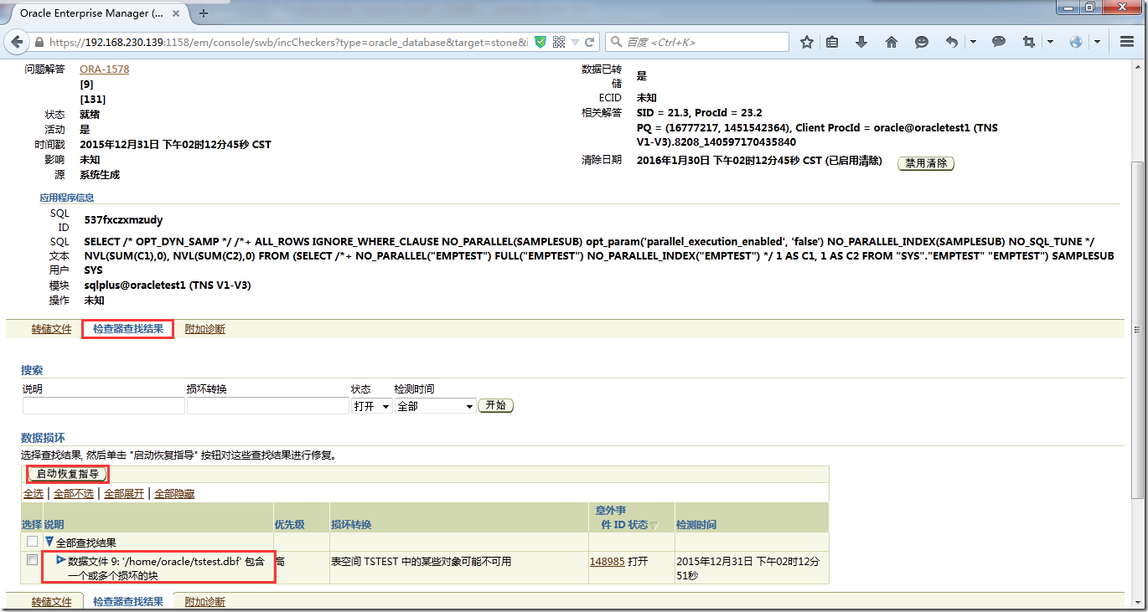Show bookmarks list icon

click(x=832, y=42)
